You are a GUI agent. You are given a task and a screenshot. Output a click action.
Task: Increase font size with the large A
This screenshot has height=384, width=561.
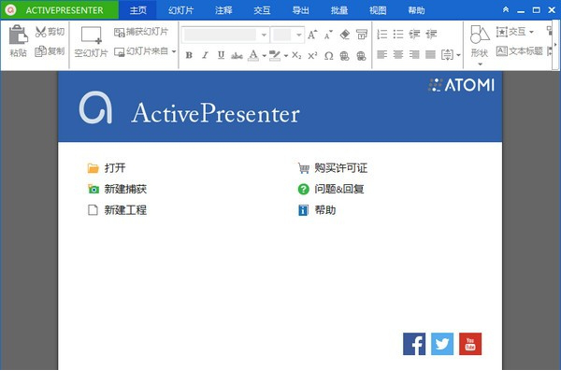pos(312,35)
